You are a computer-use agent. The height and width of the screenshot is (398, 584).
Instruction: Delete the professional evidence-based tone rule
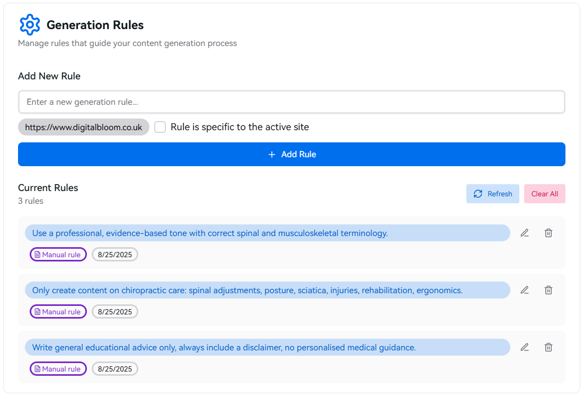coord(548,233)
